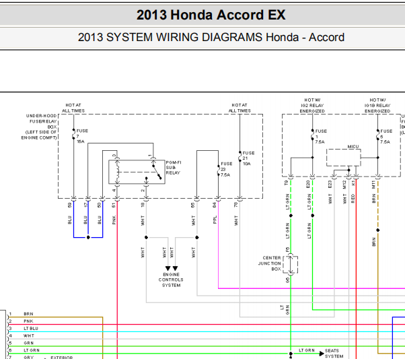
Task: Click the MICU dashed box symbol
Action: coord(344,158)
